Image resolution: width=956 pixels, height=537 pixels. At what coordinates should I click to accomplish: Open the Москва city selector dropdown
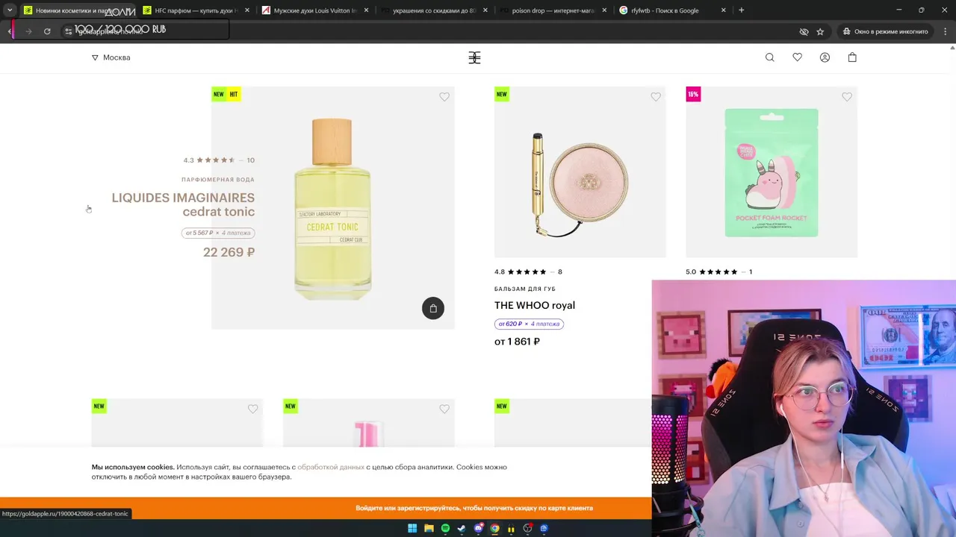coord(111,57)
